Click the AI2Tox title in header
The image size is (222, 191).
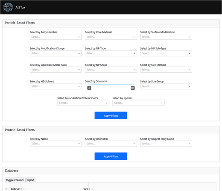20,7
